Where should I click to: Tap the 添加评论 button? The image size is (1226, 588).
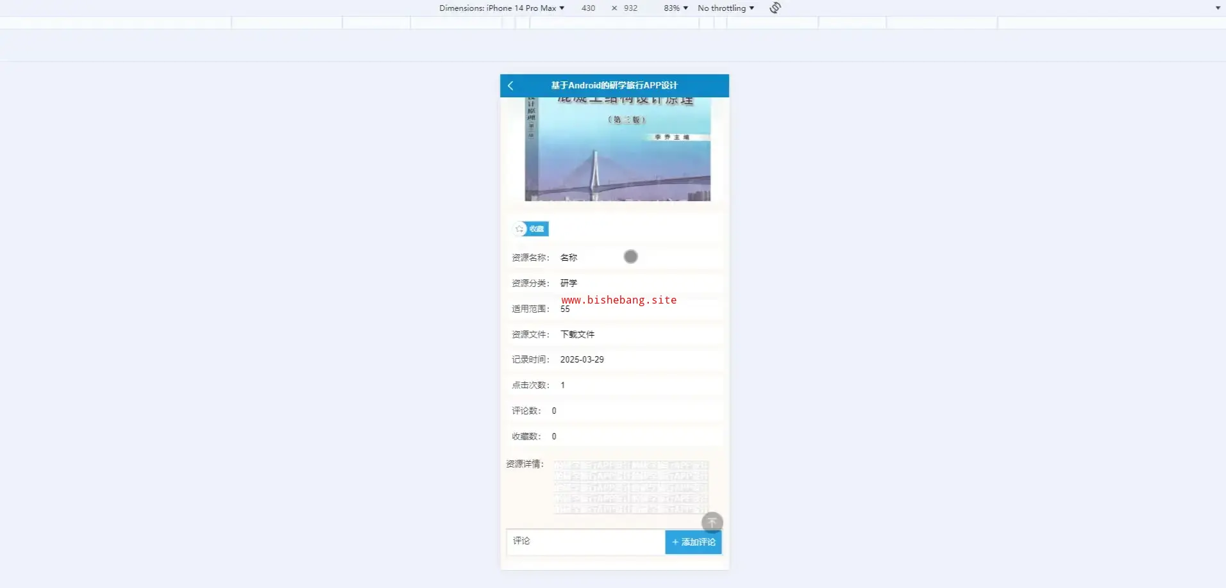[693, 543]
